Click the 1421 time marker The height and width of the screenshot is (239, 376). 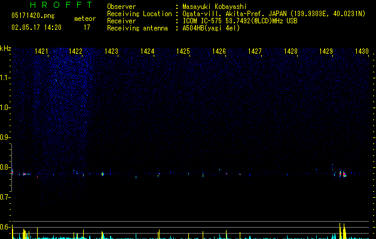tap(41, 51)
